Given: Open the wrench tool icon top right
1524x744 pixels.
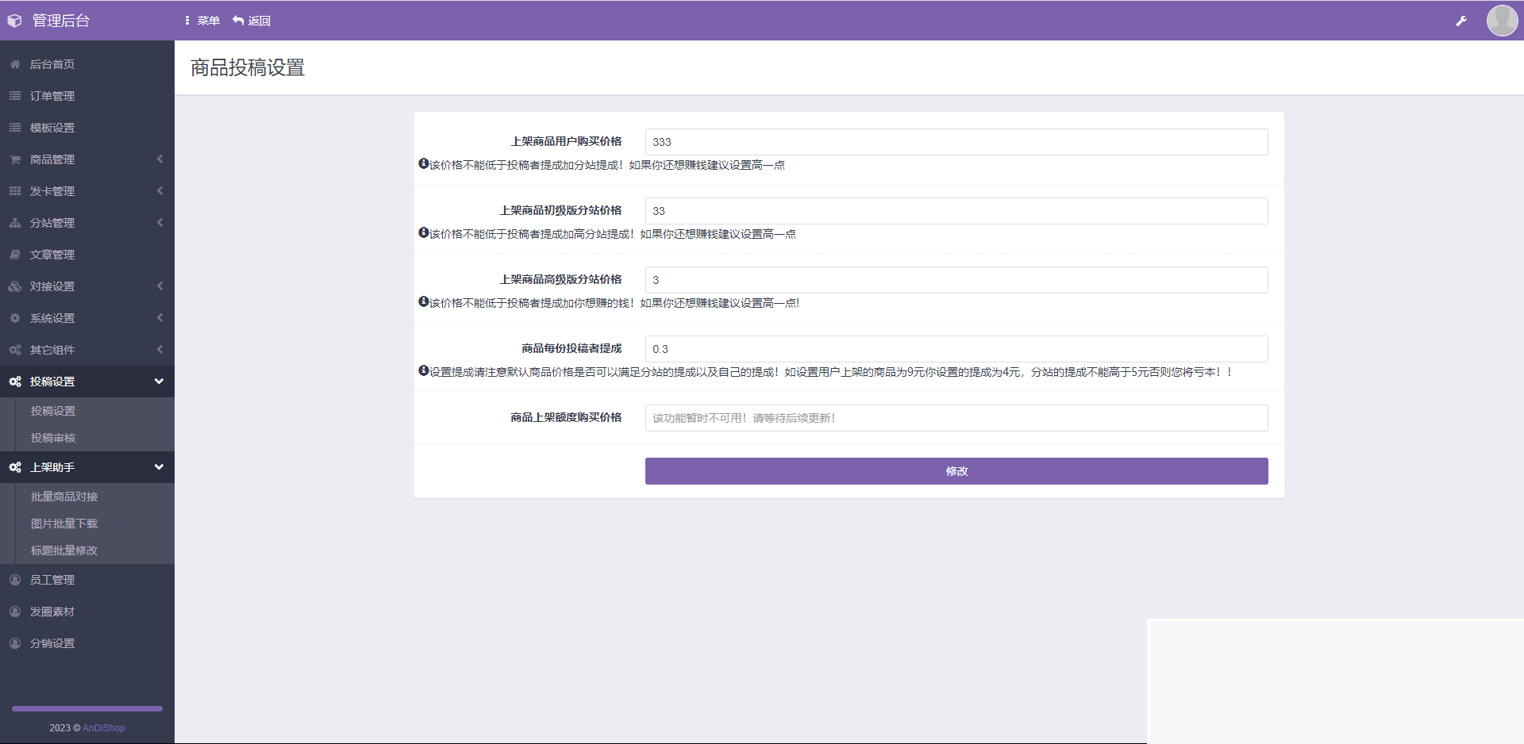Looking at the screenshot, I should tap(1461, 21).
